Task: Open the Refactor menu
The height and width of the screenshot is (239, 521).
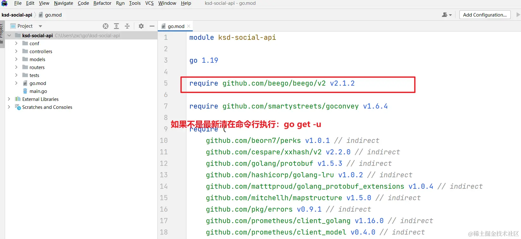Action: 102,3
